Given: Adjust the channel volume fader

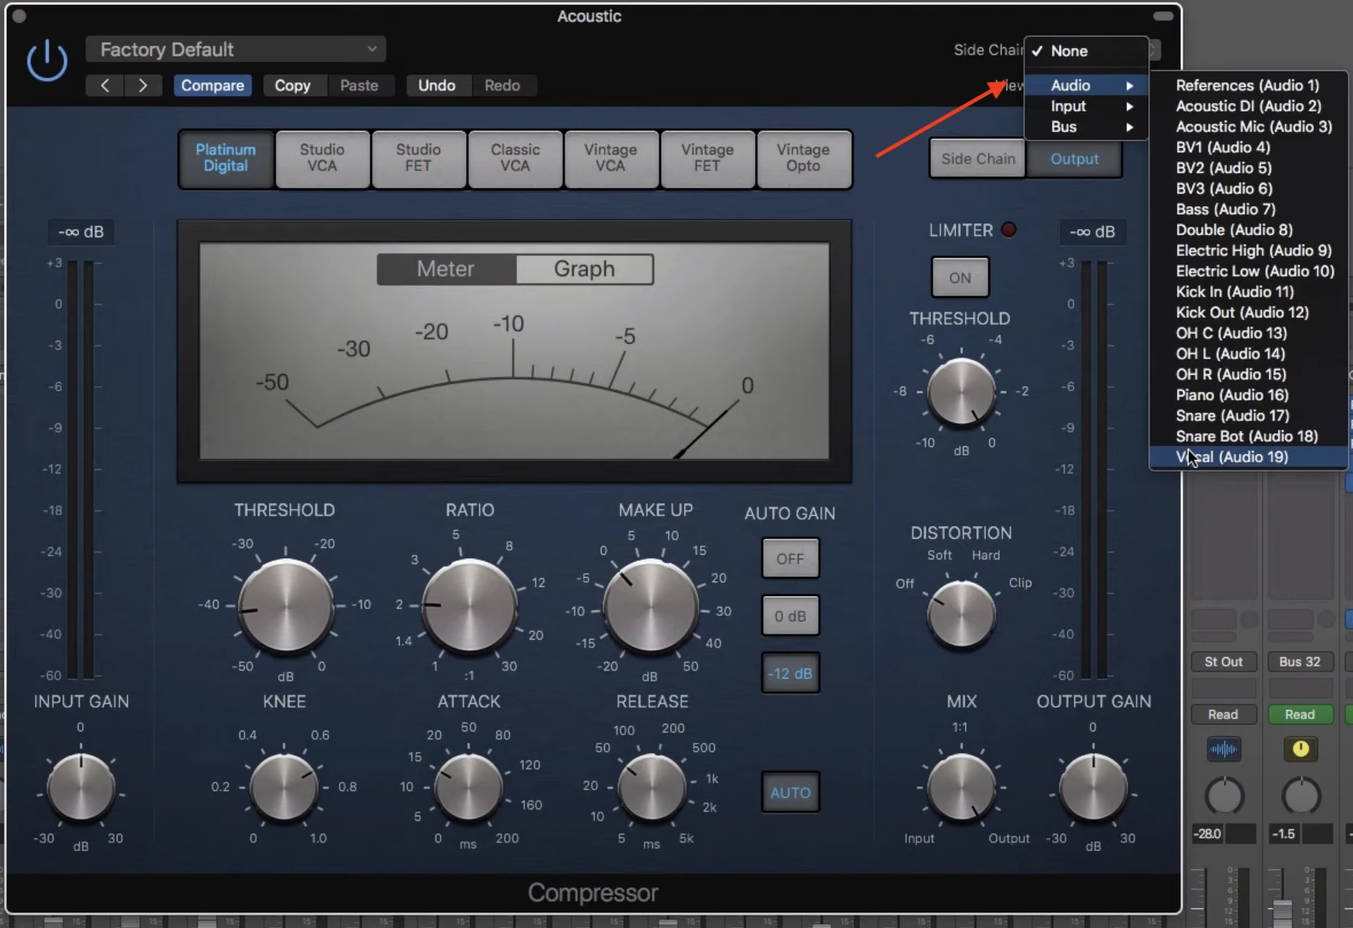Looking at the screenshot, I should tap(1282, 910).
